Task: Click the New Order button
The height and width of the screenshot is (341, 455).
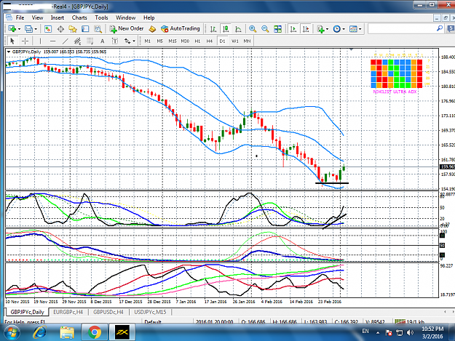Action: pos(127,28)
